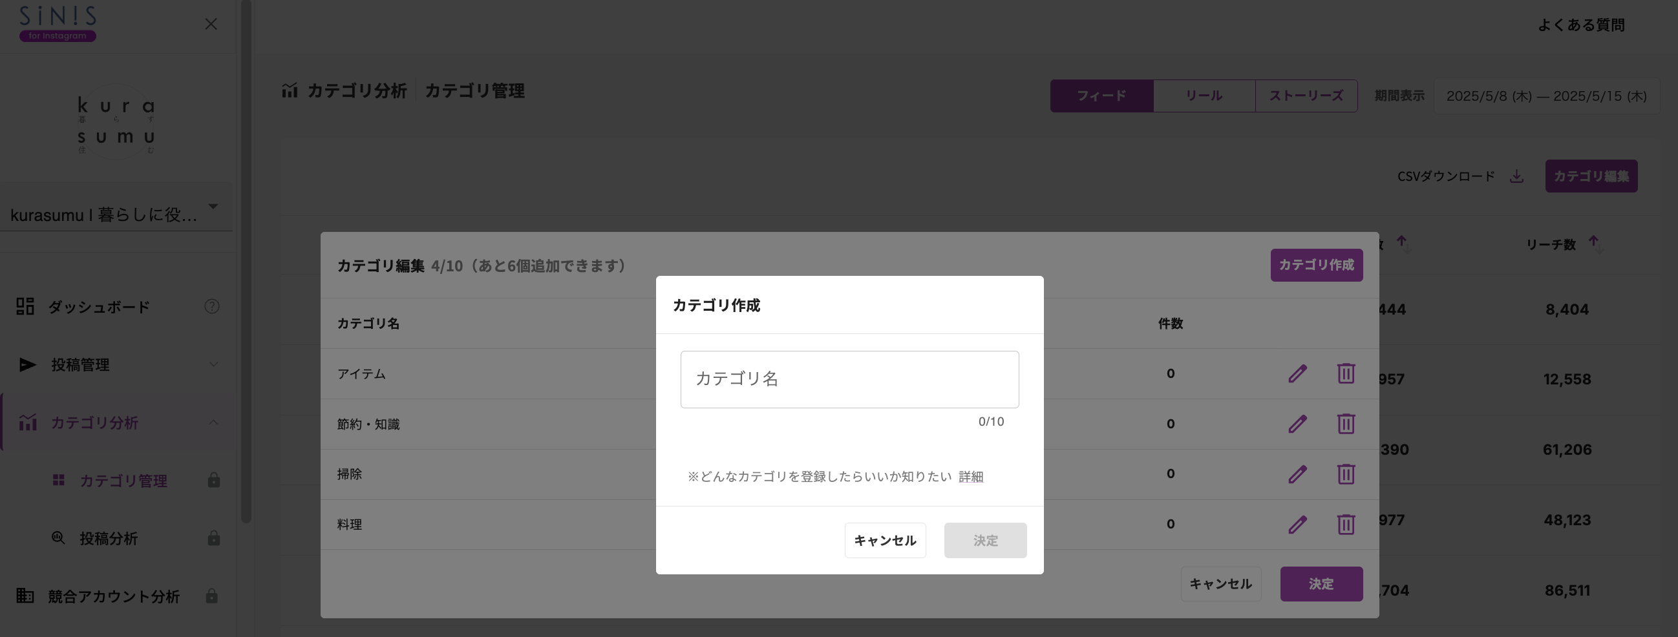The width and height of the screenshot is (1678, 637).
Task: Click the CSV download arrow icon
Action: (1516, 176)
